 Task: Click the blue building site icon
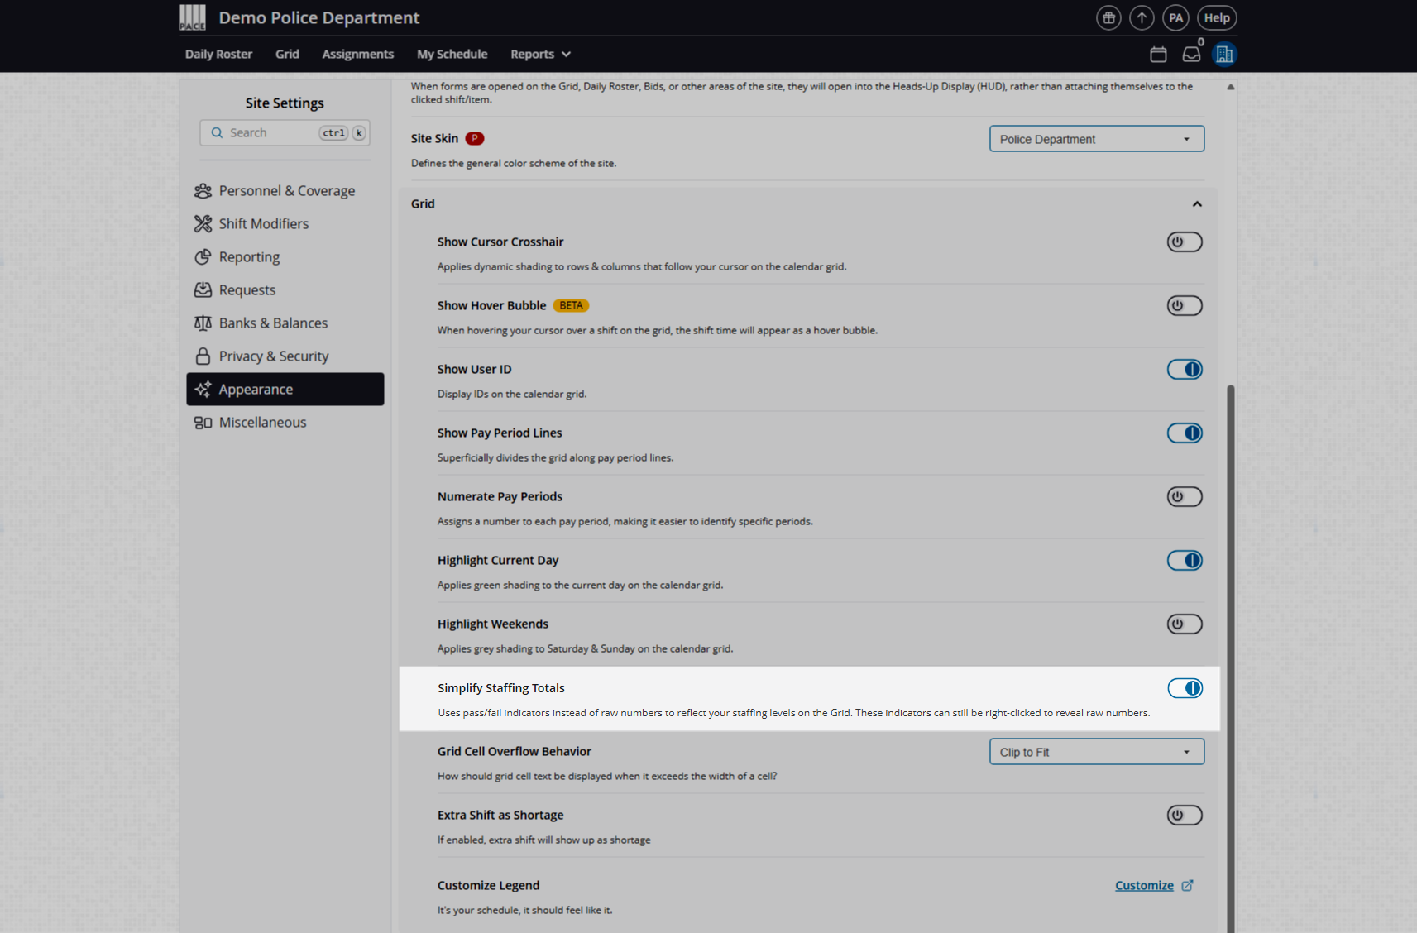pos(1224,55)
